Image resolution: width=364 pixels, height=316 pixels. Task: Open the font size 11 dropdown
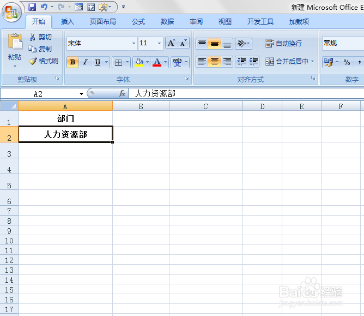point(159,43)
